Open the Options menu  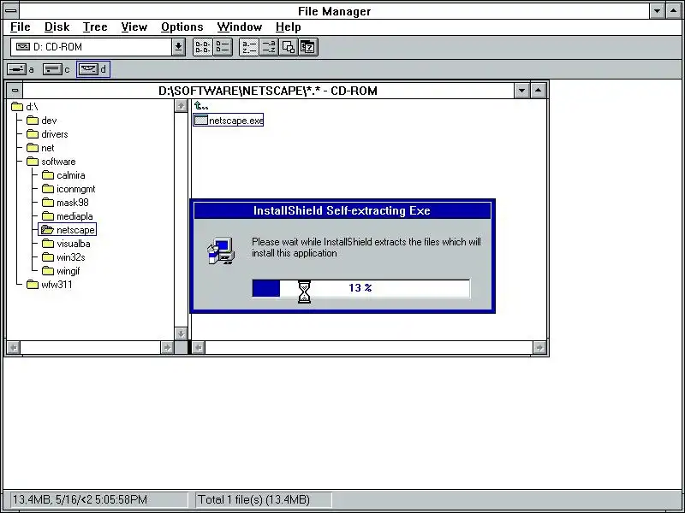(x=182, y=27)
